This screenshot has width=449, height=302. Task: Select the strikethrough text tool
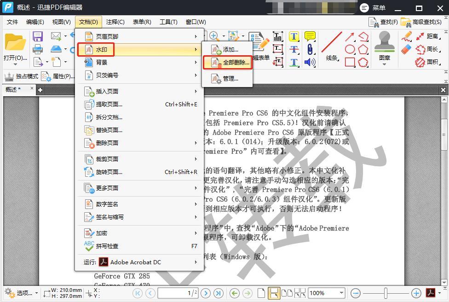click(294, 49)
